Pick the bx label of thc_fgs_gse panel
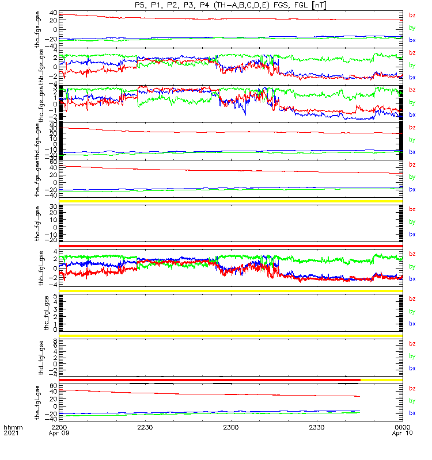The image size is (432, 460). (x=412, y=114)
